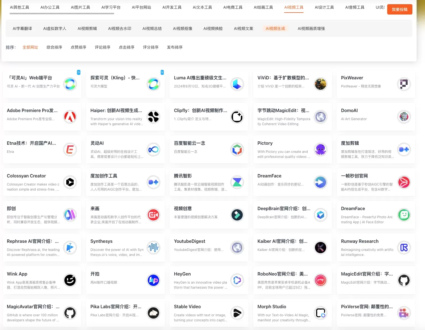This screenshot has width=425, height=330.
Task: Click the Morph Studio logo icon
Action: [x=321, y=313]
